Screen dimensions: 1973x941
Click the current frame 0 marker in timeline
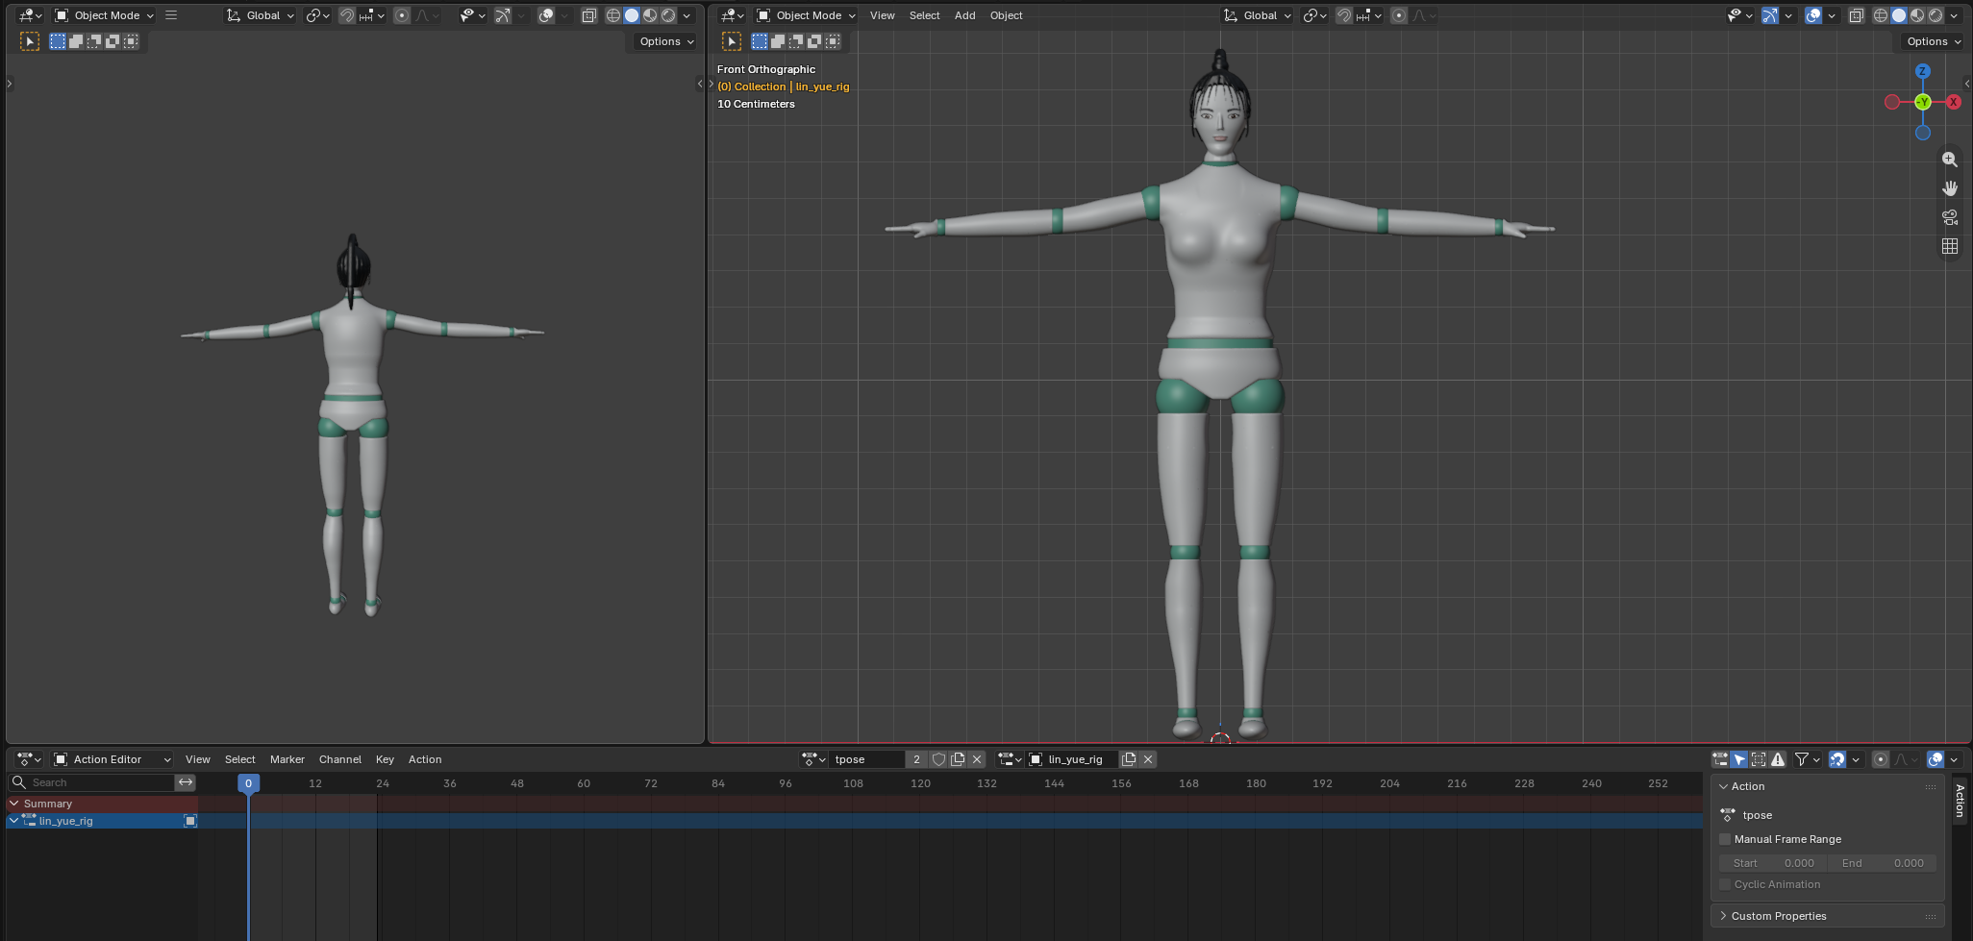(x=248, y=783)
